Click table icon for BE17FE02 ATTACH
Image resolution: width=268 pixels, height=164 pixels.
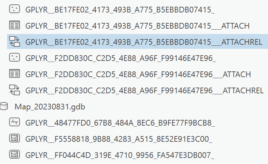(x=14, y=25)
